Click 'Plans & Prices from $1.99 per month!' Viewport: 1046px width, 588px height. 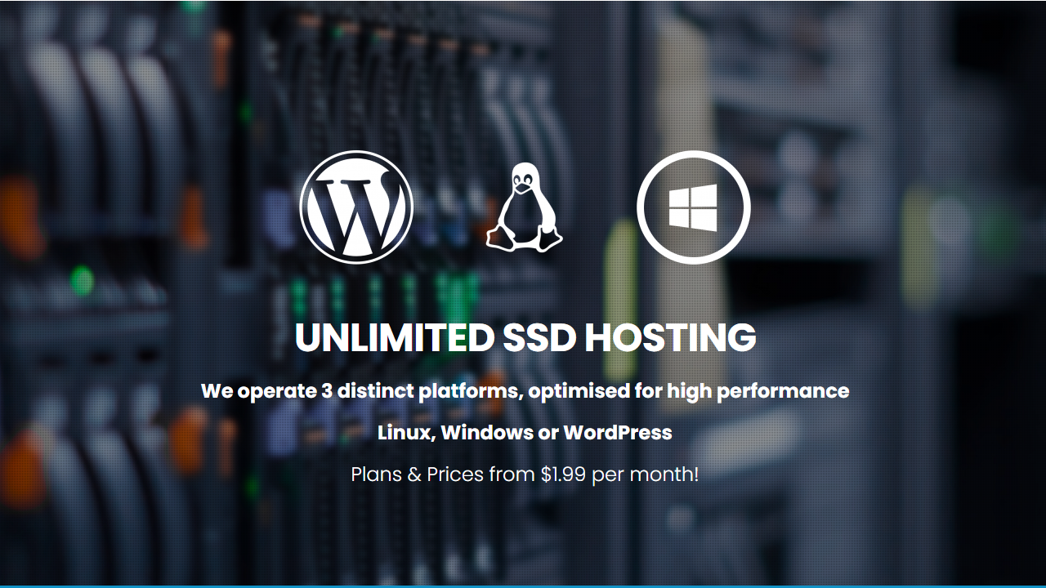point(525,474)
